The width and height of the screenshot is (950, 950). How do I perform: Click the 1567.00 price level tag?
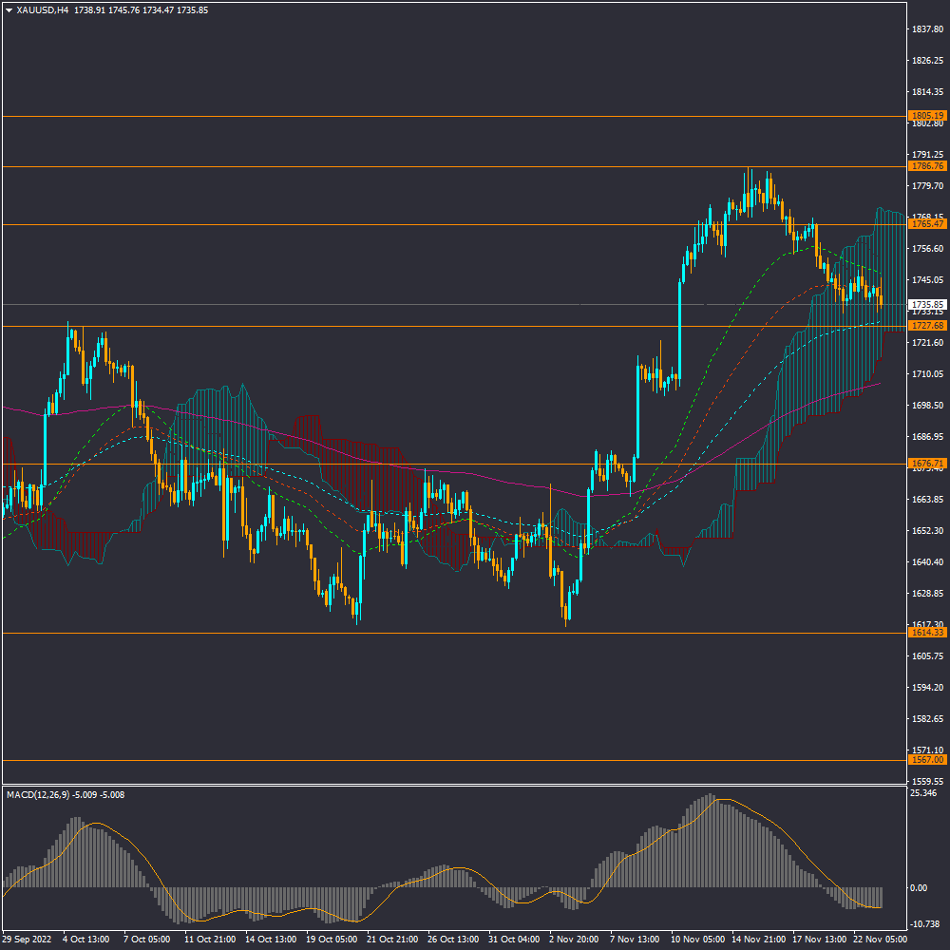point(927,760)
